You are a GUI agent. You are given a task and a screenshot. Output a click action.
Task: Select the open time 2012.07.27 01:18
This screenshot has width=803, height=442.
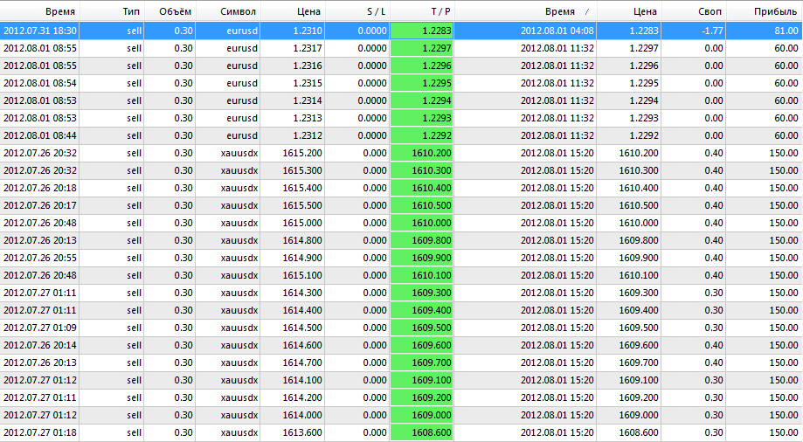(40, 432)
